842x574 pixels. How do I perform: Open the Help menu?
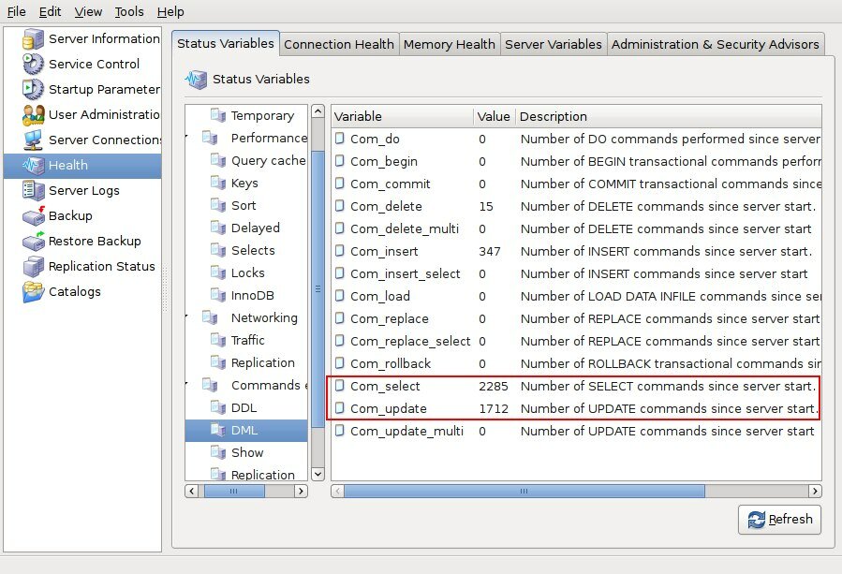170,11
